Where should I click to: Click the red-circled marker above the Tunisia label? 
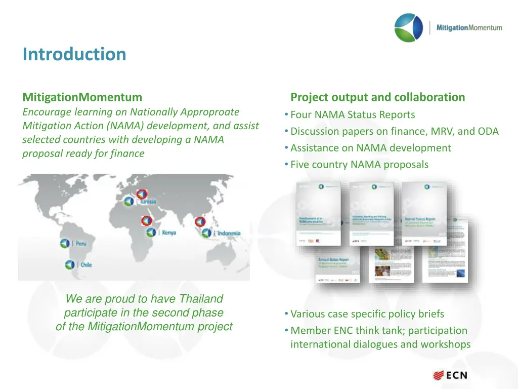coord(142,194)
